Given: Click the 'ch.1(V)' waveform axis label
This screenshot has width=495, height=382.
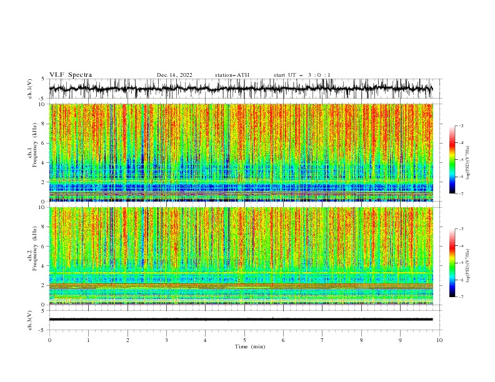Looking at the screenshot, I should coord(30,89).
